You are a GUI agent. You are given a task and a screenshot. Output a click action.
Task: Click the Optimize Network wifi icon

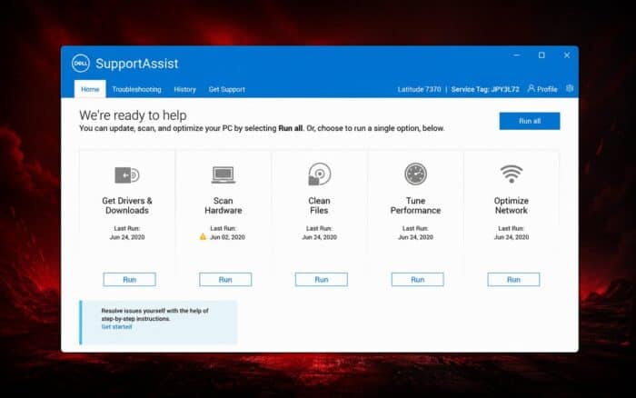point(511,174)
